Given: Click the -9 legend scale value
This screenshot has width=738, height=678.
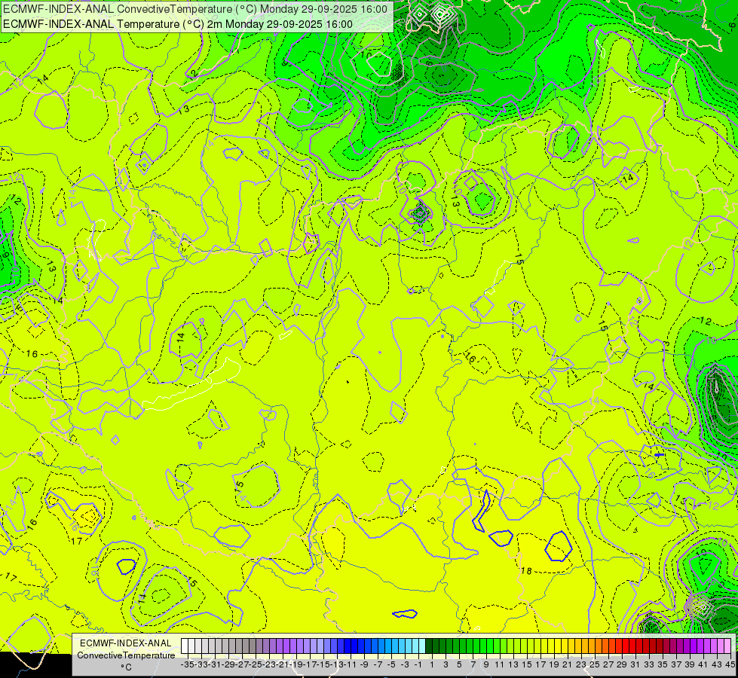Looking at the screenshot, I should pyautogui.click(x=364, y=665).
